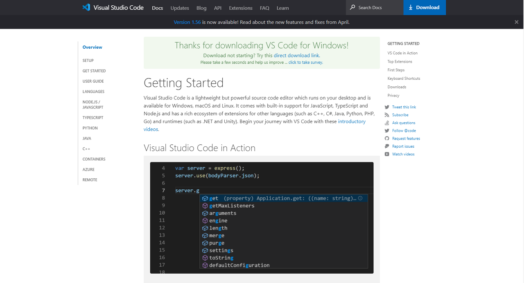Click the Request features link
This screenshot has height=283, width=524.
[406, 139]
